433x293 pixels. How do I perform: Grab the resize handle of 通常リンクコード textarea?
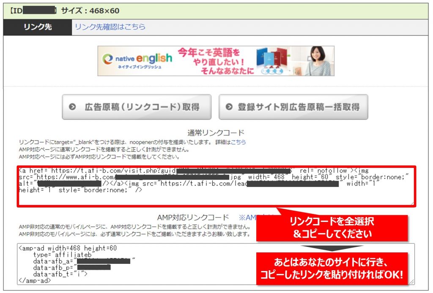coord(411,203)
